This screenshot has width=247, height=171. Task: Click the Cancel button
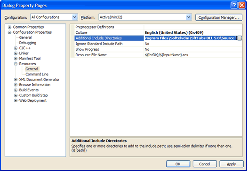(205, 164)
